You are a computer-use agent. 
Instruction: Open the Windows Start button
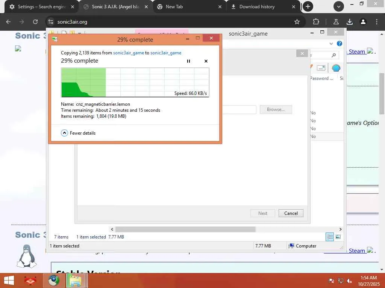(x=9, y=280)
